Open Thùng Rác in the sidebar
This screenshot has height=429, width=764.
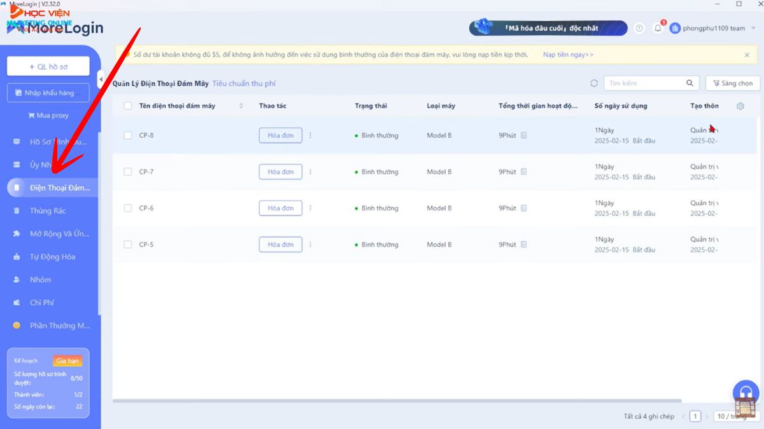(x=52, y=210)
